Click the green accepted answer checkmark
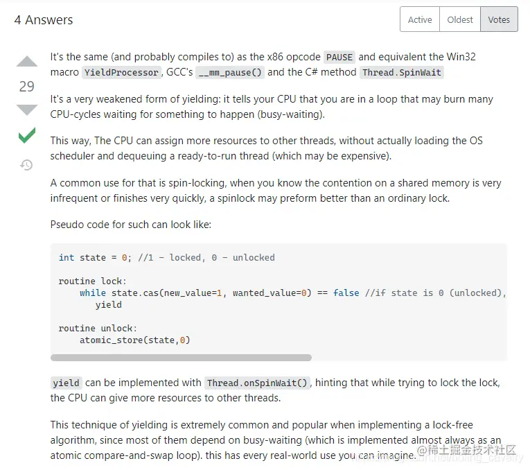 click(27, 136)
